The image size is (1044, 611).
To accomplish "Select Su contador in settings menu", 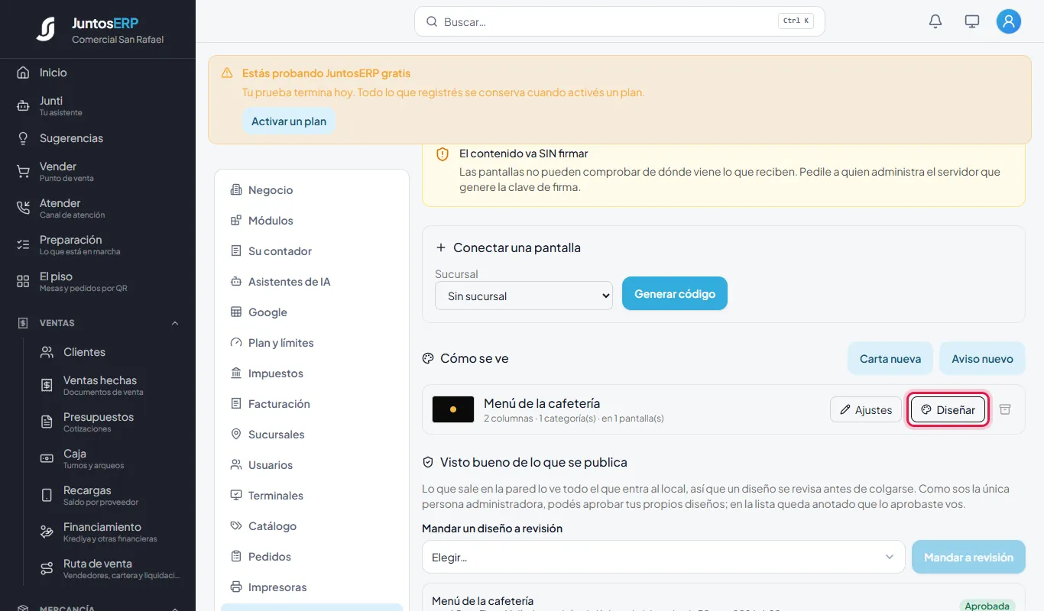I will 312,251.
